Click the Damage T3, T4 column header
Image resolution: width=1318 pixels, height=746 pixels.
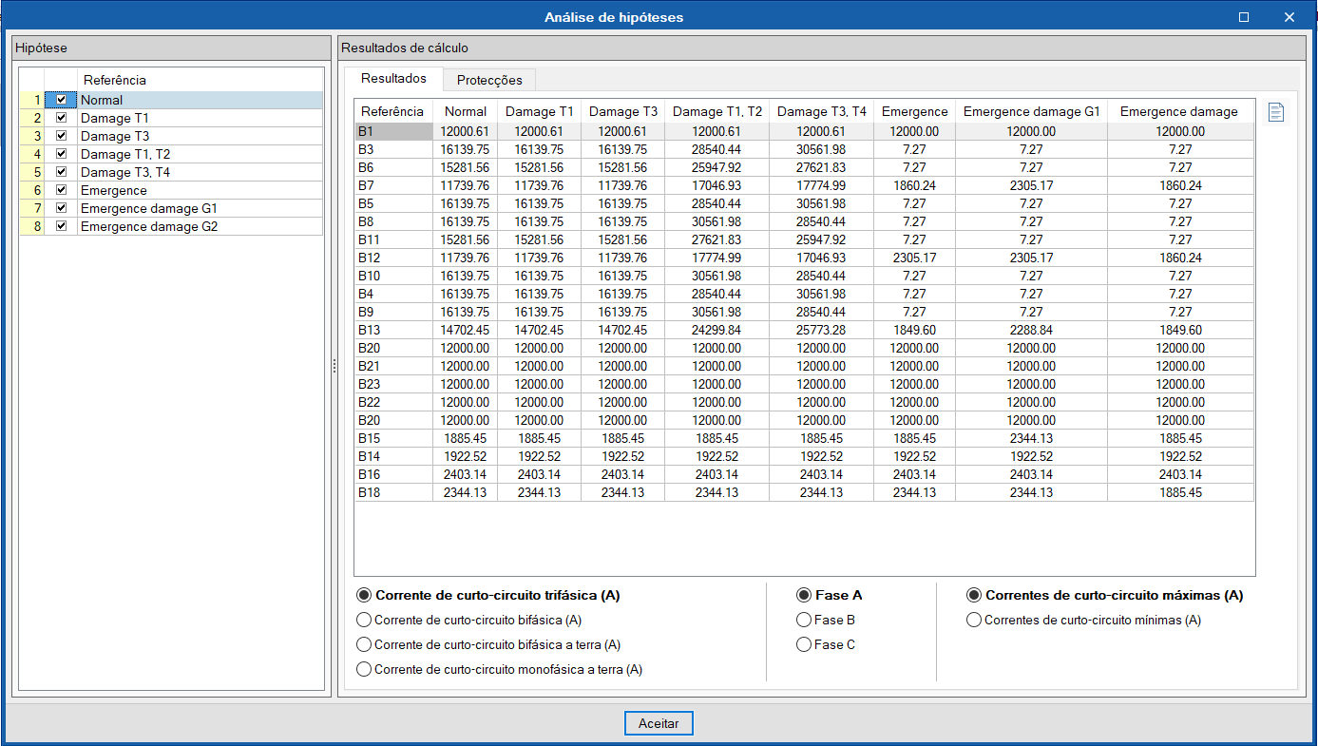(x=822, y=111)
